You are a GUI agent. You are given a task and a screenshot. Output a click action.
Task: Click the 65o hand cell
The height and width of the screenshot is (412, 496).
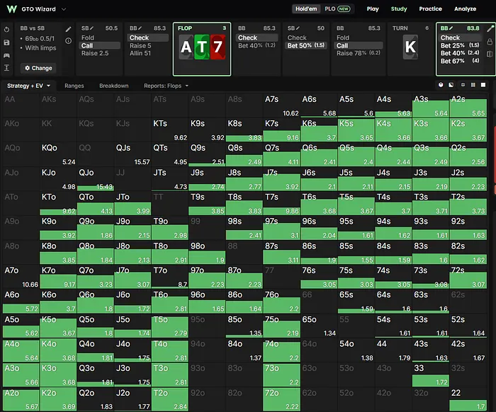tap(319, 326)
